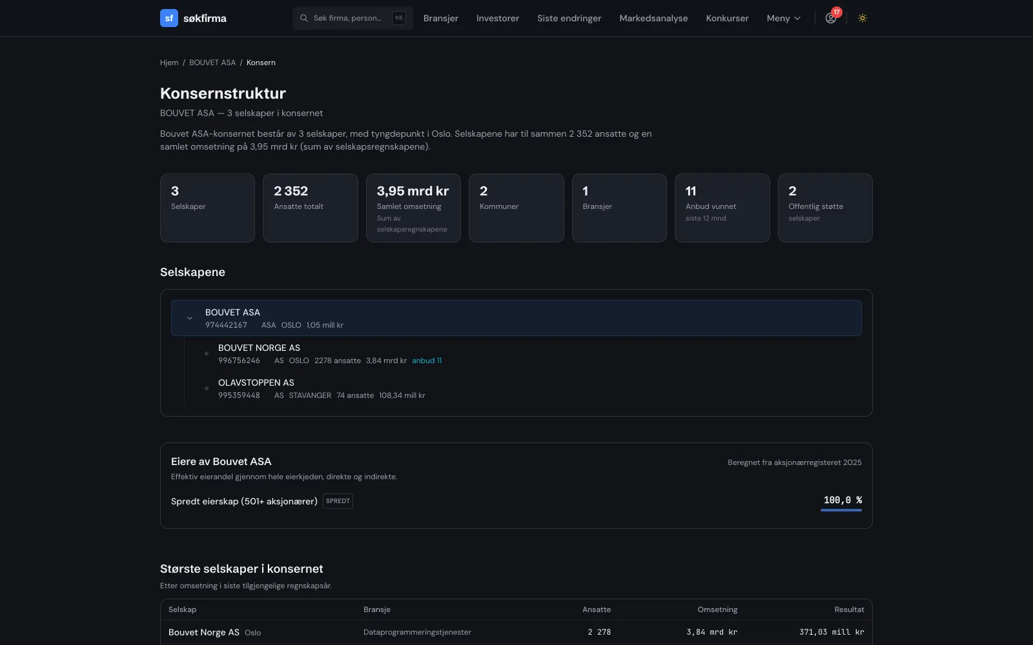This screenshot has height=645, width=1033.
Task: Click the Største selskaper i konsernet heading
Action: [241, 569]
